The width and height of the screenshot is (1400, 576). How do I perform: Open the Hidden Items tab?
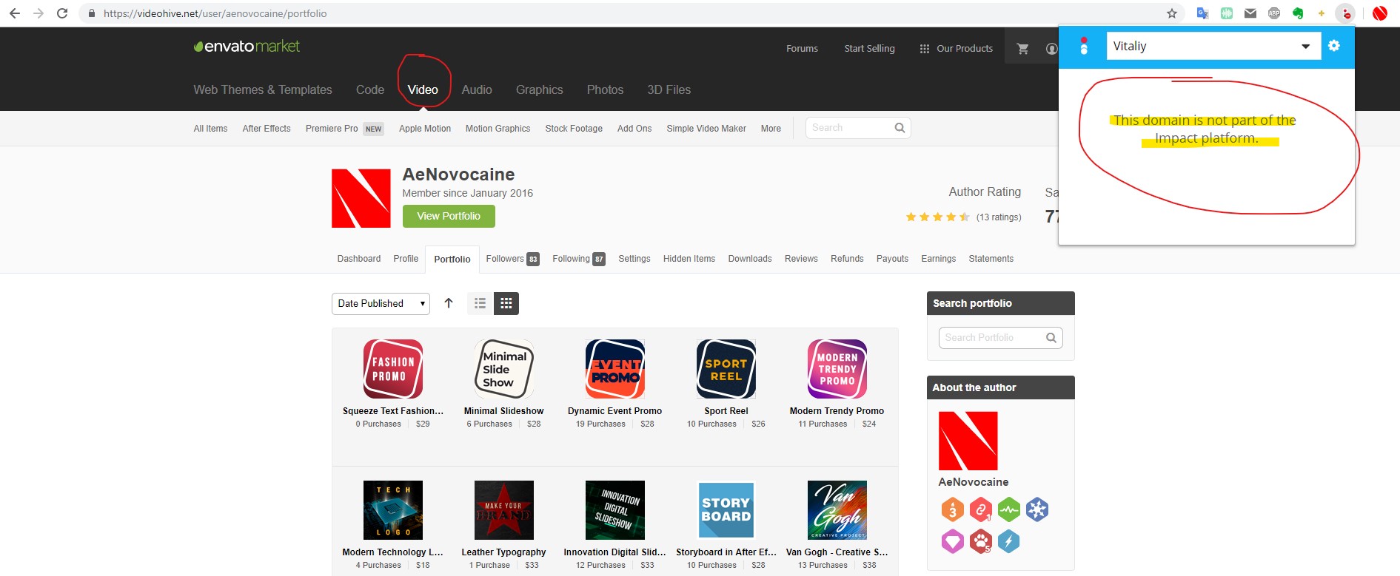[689, 259]
